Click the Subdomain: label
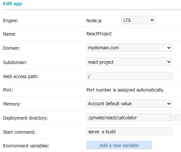The width and height of the screenshot is (181, 152). [15, 62]
